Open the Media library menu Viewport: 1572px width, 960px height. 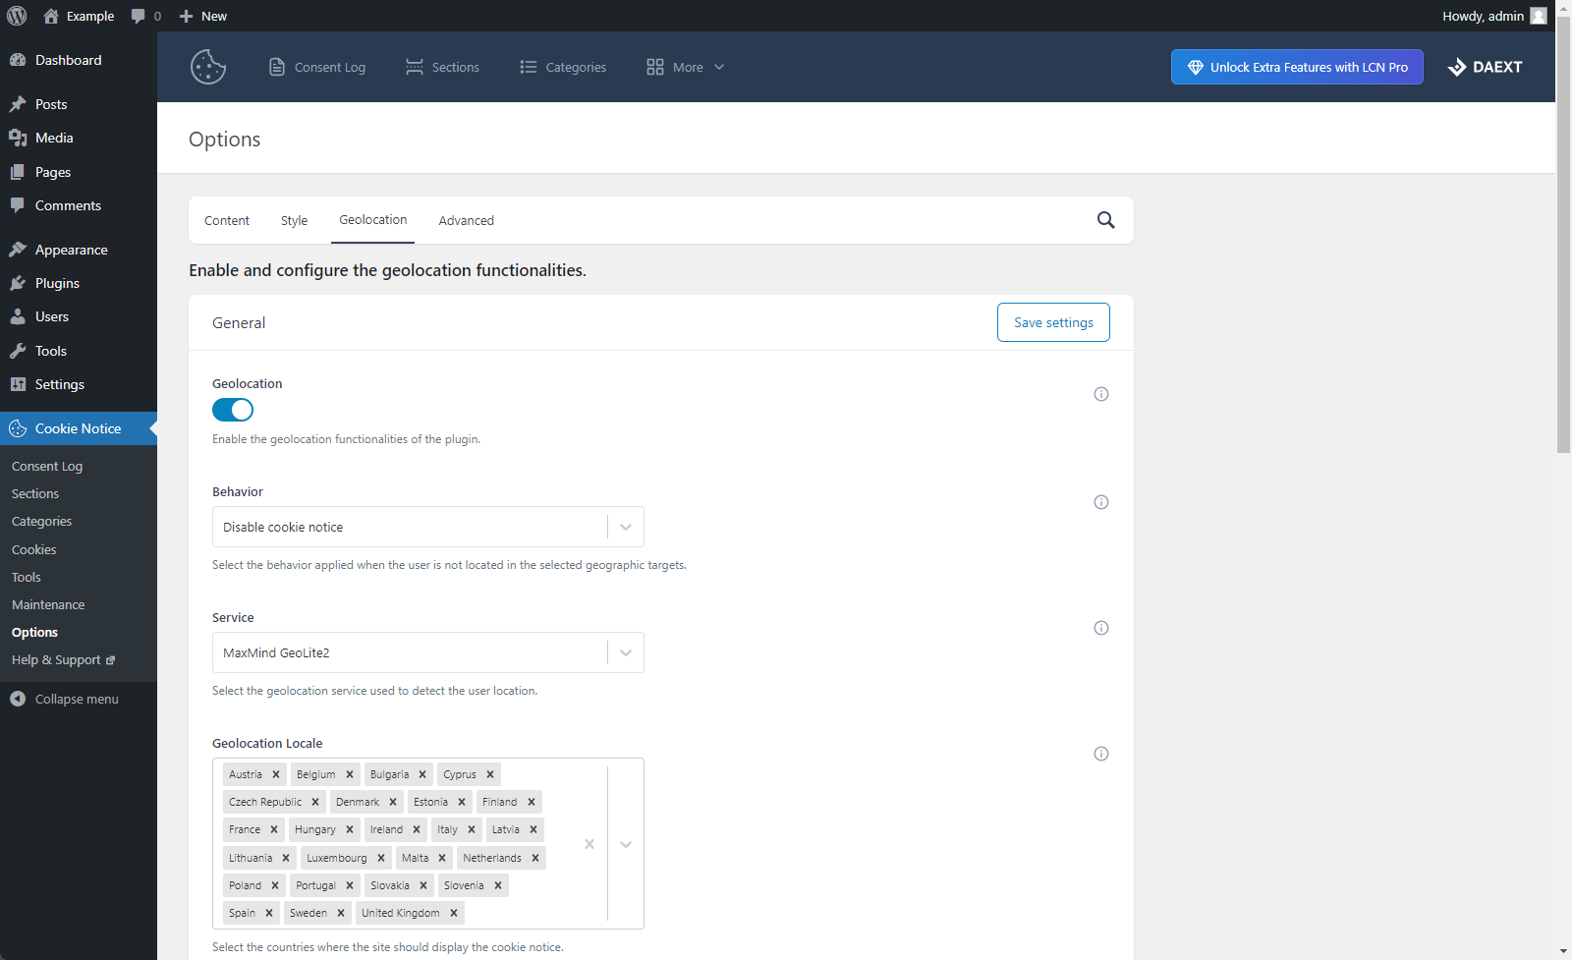coord(79,138)
